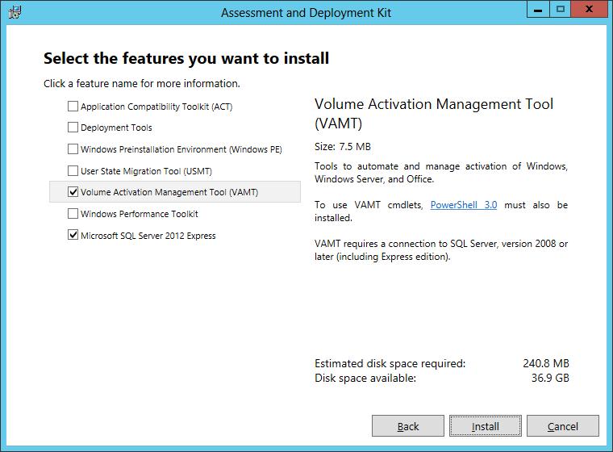
Task: Click Microsoft SQL Server 2012 Express label
Action: click(148, 236)
